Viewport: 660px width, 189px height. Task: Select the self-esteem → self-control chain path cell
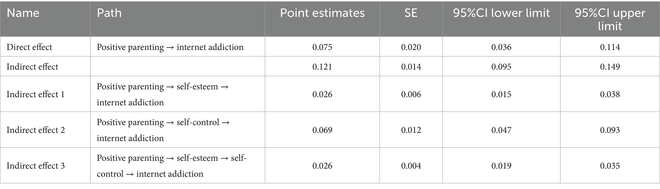click(x=171, y=166)
